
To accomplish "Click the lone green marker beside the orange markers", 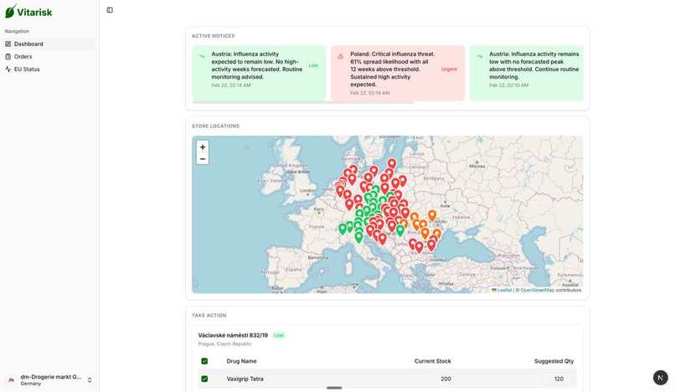I will 400,230.
